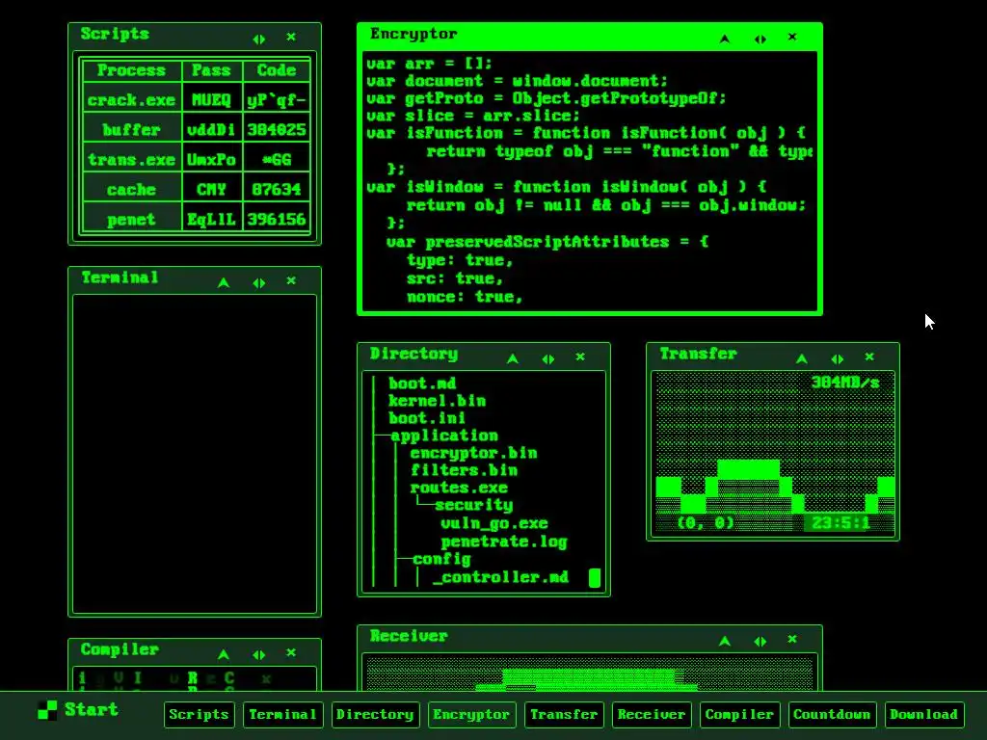The height and width of the screenshot is (740, 987).
Task: Click the Receiver signal graph
Action: pos(589,674)
